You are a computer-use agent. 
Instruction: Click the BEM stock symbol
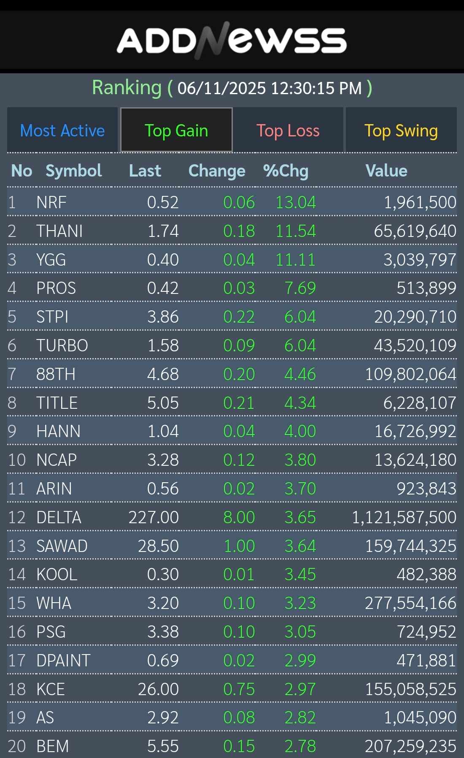point(53,747)
